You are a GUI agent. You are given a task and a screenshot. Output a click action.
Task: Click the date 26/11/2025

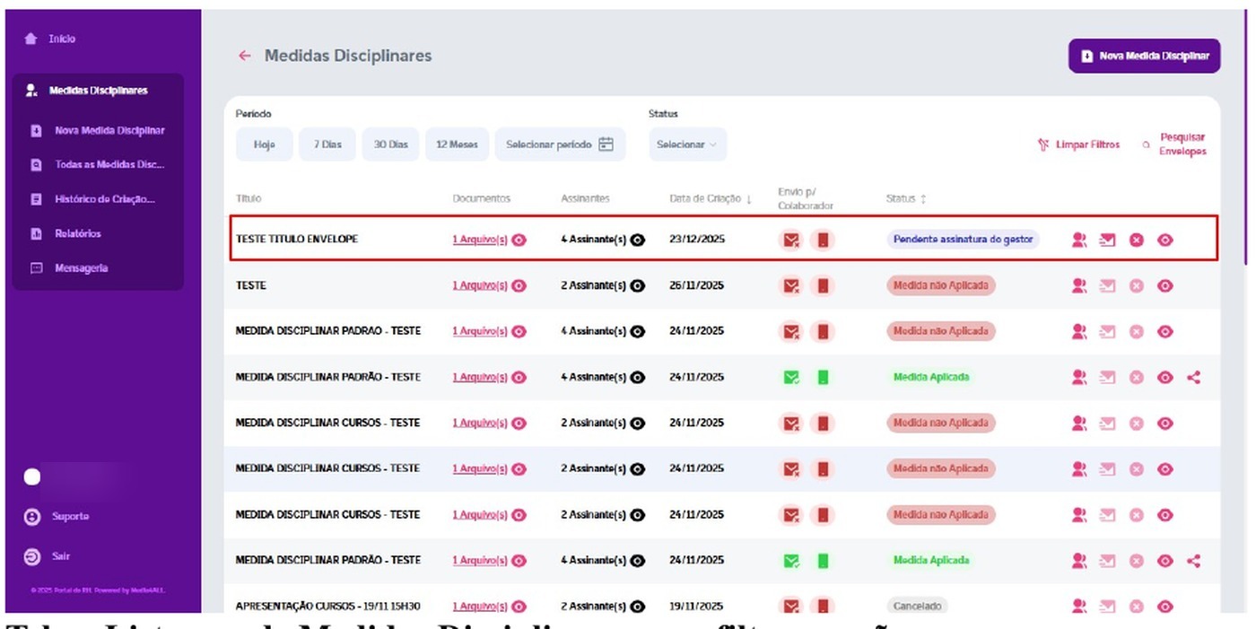point(696,285)
